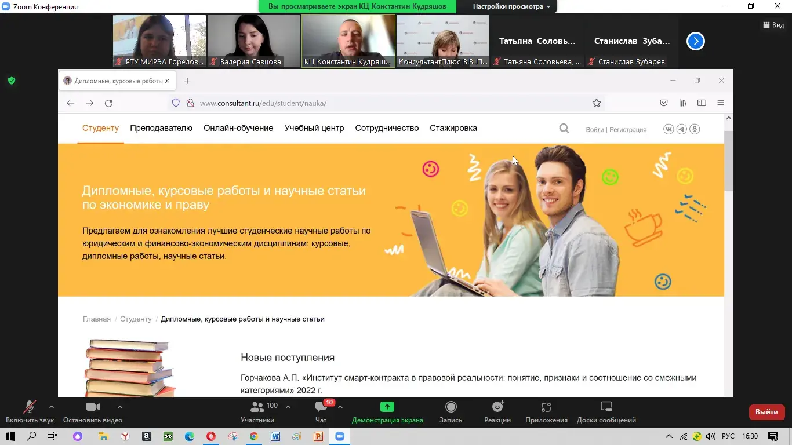Viewport: 792px width, 445px height.
Task: Click the page vertical scrollbar thumb
Action: (x=729, y=161)
